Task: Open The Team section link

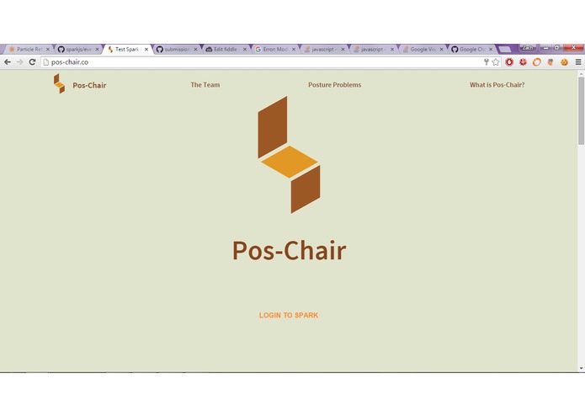Action: pyautogui.click(x=205, y=85)
